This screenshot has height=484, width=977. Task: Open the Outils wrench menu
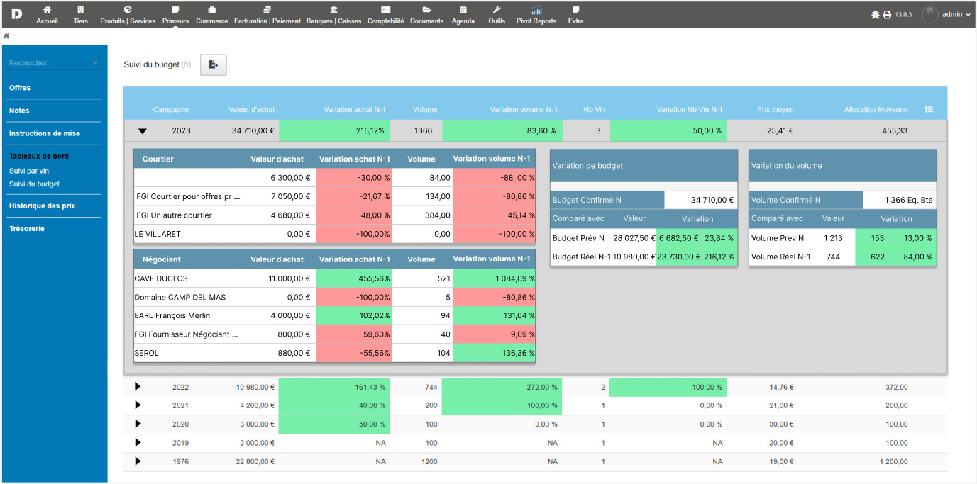point(497,14)
